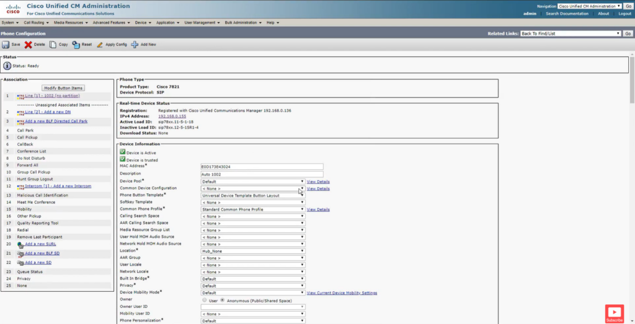Screen dimensions: 635x324
Task: Toggle the Device is trusted checkbox
Action: click(x=123, y=159)
